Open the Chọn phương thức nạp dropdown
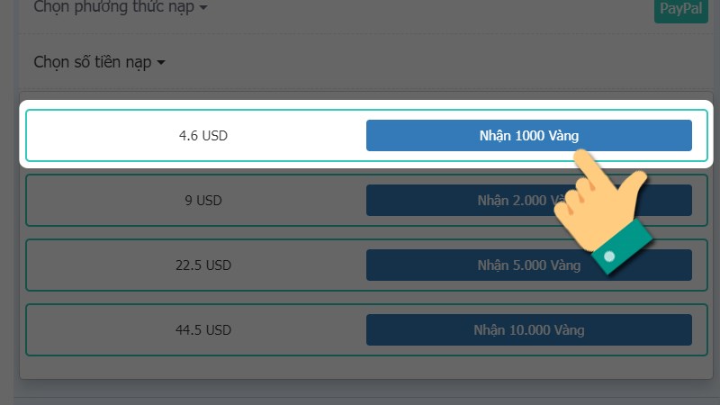 click(121, 7)
